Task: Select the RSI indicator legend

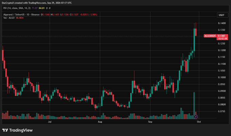Action: pyautogui.click(x=17, y=8)
